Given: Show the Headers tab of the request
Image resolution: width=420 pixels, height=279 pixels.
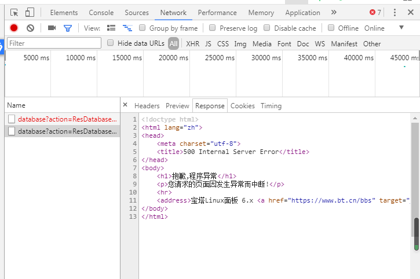Looking at the screenshot, I should [x=147, y=106].
